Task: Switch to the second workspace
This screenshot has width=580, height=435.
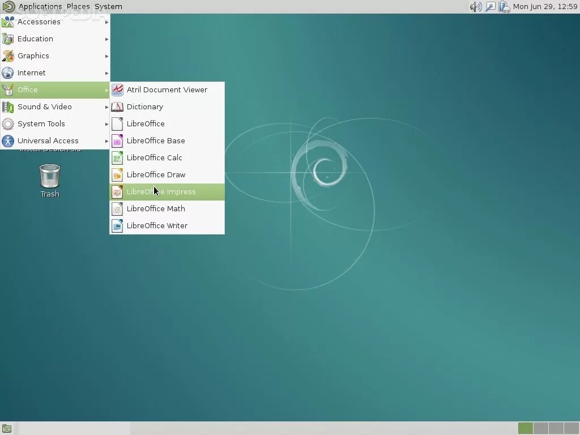Action: pyautogui.click(x=540, y=428)
